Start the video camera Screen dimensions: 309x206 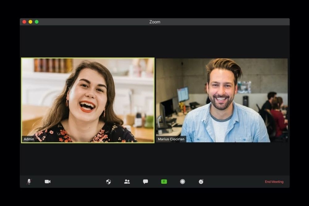[x=47, y=182]
